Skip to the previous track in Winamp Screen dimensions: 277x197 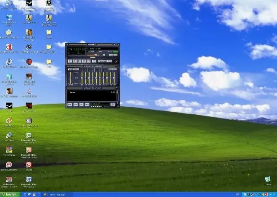click(x=70, y=61)
